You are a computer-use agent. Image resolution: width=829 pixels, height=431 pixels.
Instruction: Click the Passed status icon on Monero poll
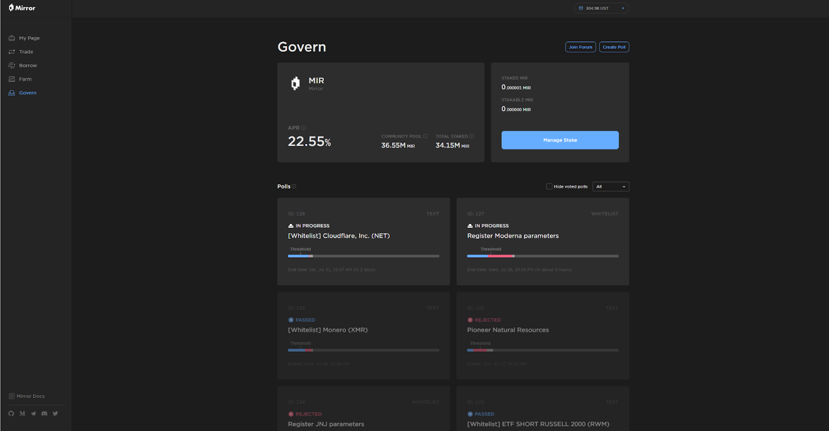[291, 320]
